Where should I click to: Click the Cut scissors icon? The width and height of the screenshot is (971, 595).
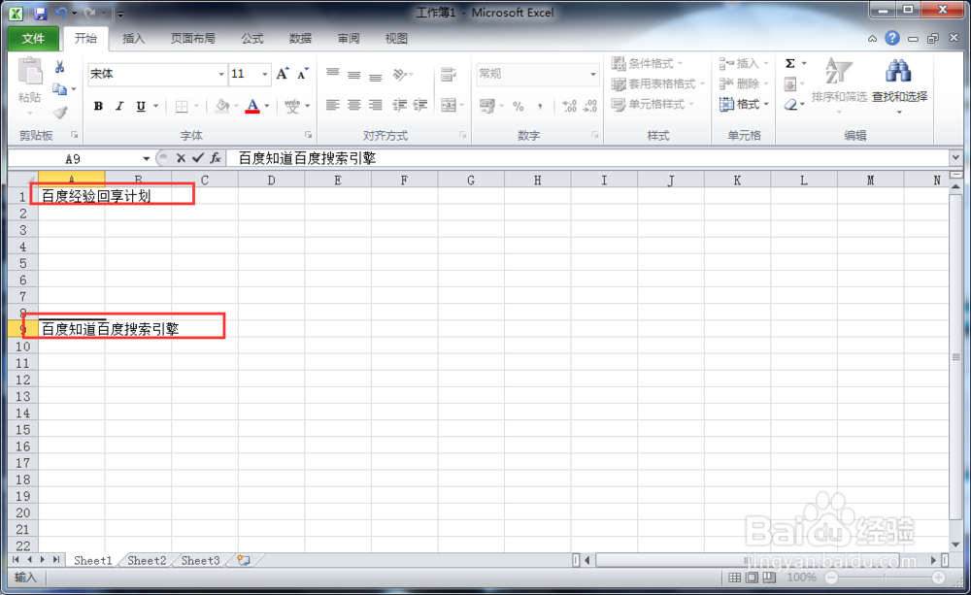(x=60, y=66)
